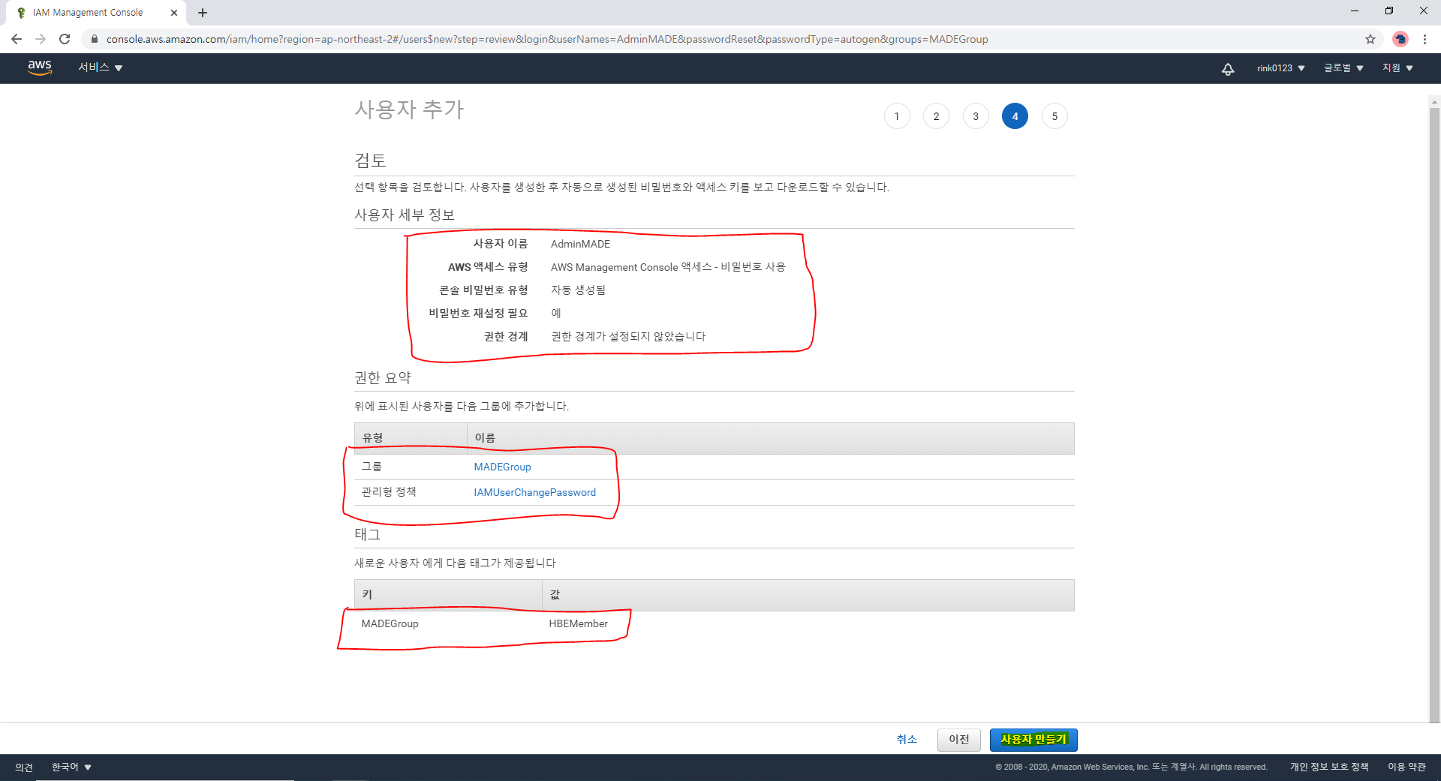Image resolution: width=1441 pixels, height=781 pixels.
Task: Open the MADEGroup group link
Action: pyautogui.click(x=502, y=467)
